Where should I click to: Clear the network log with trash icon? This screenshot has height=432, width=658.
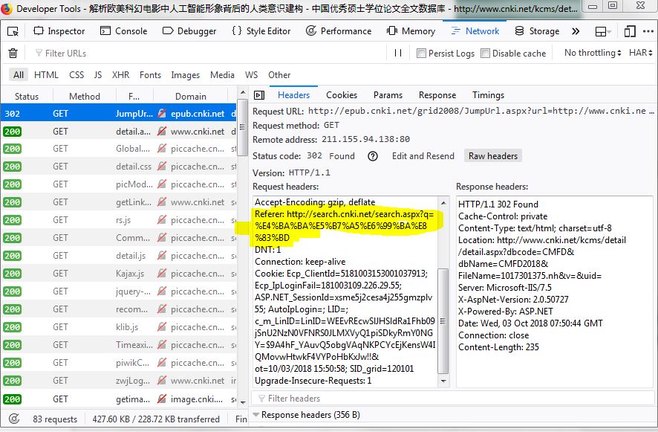13,53
